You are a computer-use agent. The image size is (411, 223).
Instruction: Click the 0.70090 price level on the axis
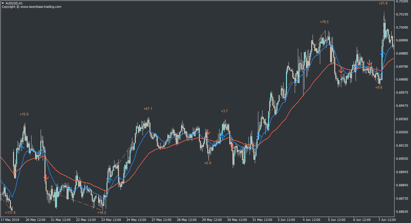tap(402, 27)
